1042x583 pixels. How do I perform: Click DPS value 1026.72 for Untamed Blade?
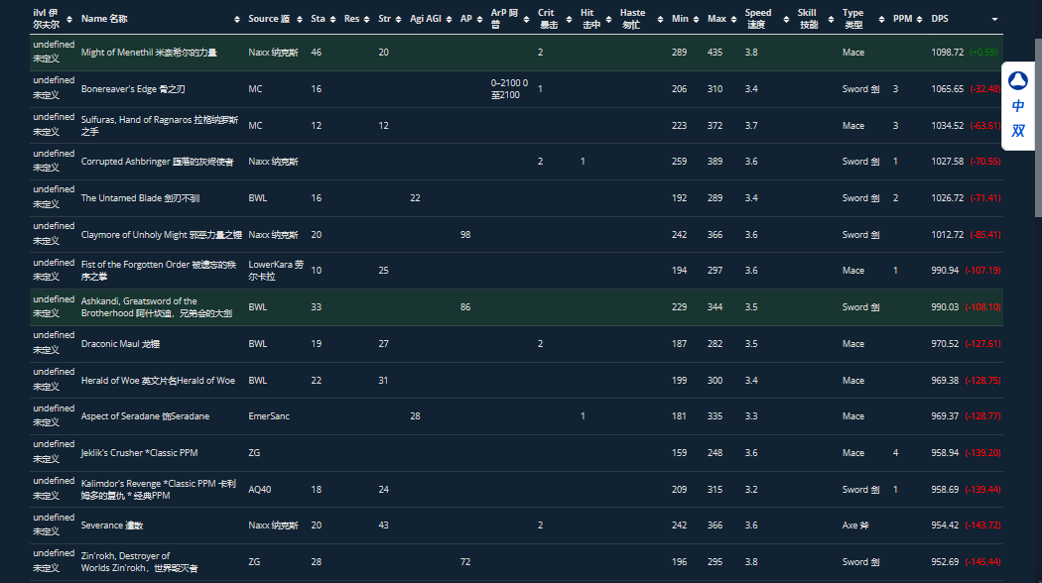pos(948,198)
